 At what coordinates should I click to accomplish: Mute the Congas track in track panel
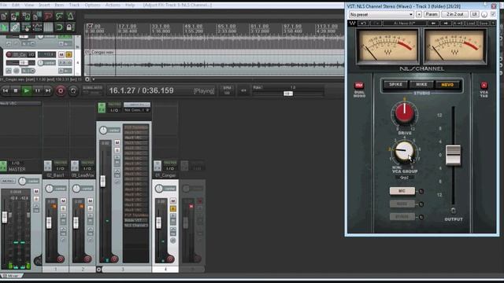(x=61, y=54)
